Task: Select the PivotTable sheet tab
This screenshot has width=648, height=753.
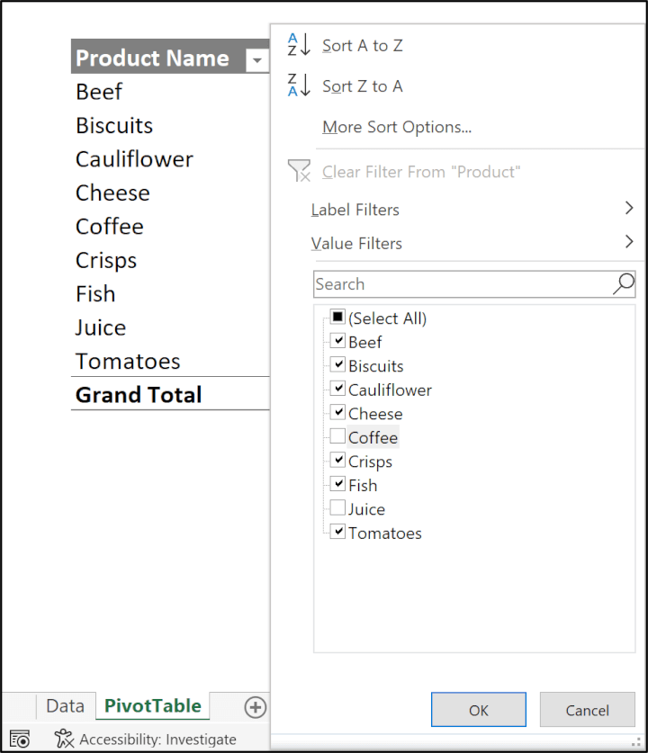Action: (152, 705)
